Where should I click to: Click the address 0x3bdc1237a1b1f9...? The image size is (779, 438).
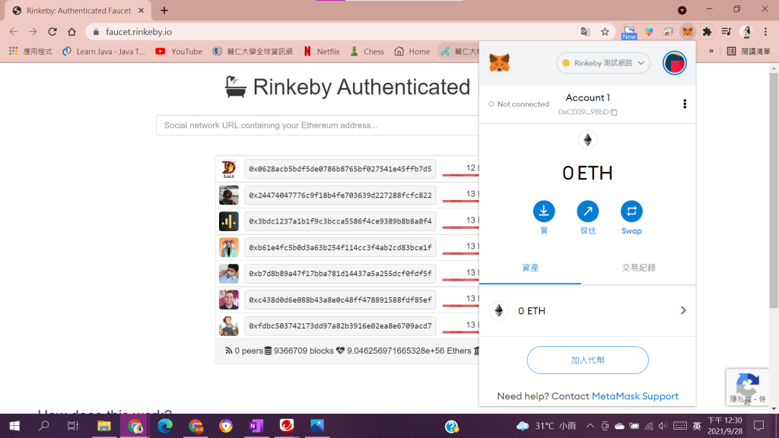coord(340,221)
